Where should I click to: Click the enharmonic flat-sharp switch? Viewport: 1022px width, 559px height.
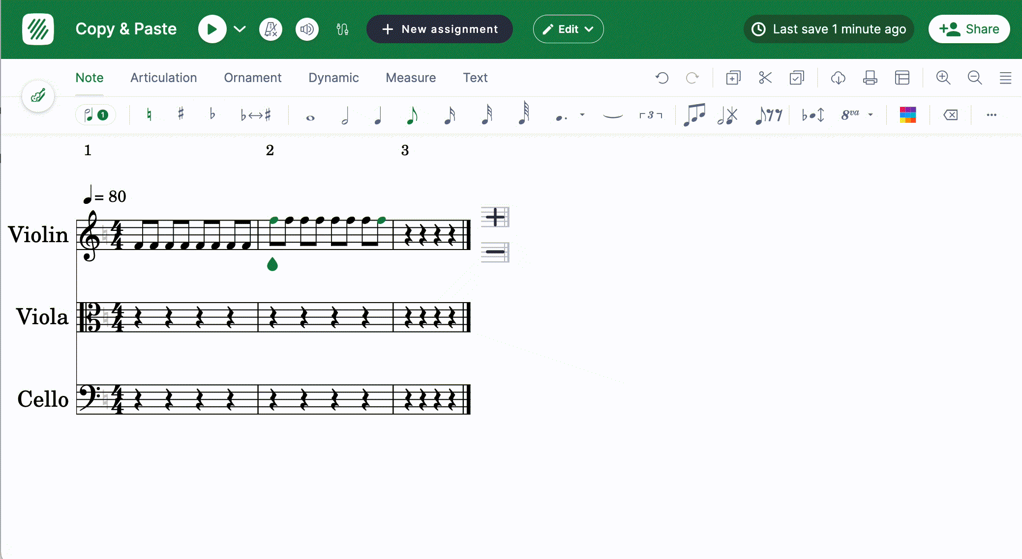pos(256,115)
